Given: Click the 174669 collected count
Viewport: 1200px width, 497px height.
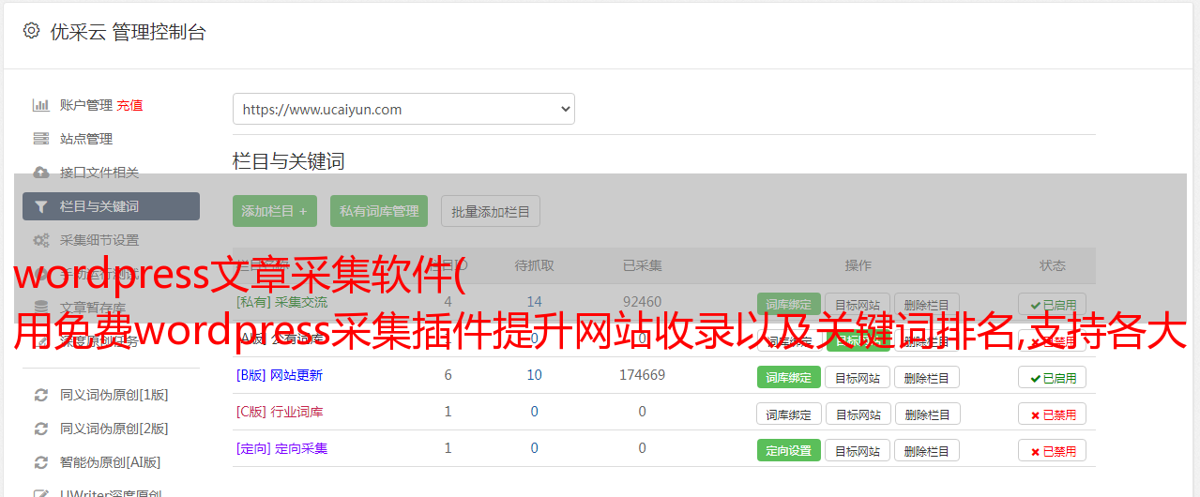Looking at the screenshot, I should (x=642, y=375).
